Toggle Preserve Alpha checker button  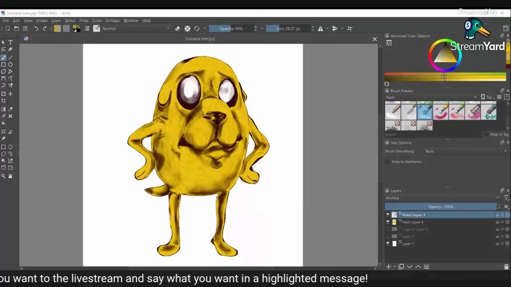coord(187,29)
